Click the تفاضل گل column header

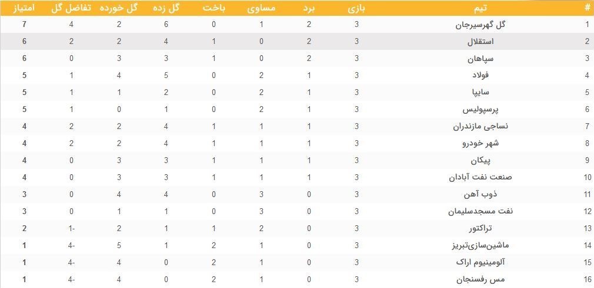tap(71, 8)
